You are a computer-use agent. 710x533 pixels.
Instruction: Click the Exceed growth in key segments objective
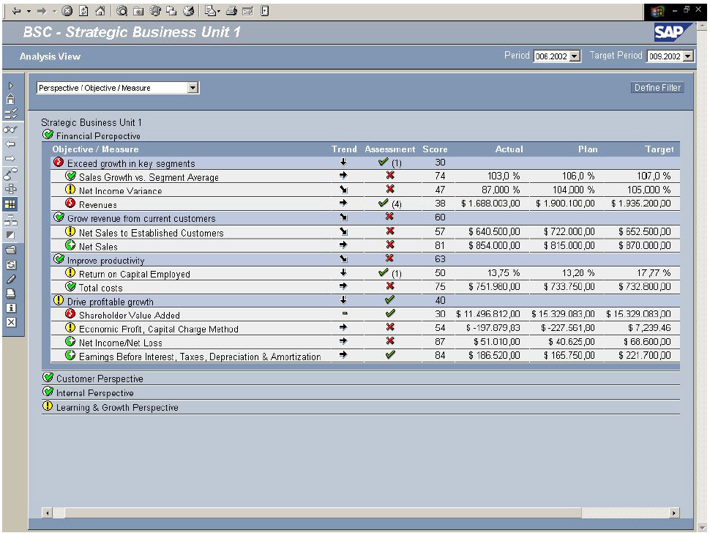coord(131,163)
